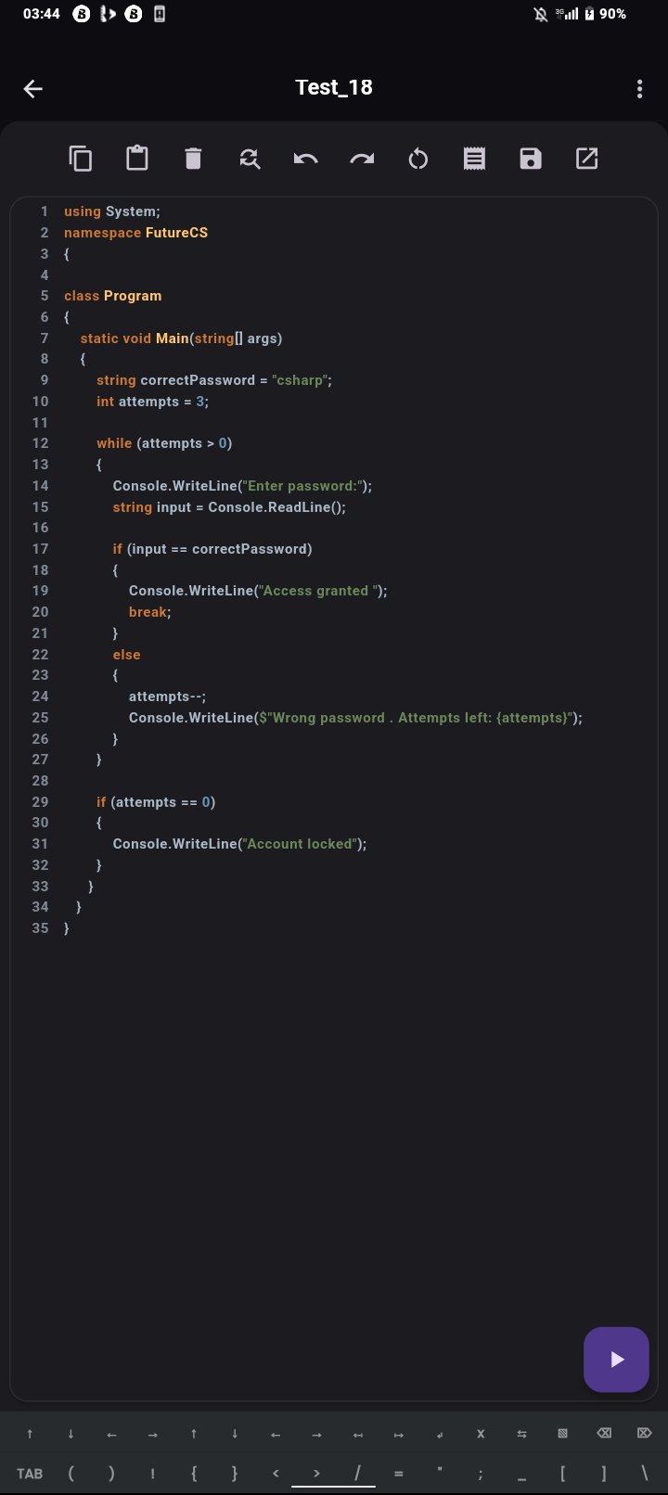This screenshot has height=1495, width=668.
Task: Delete code using the trash icon
Action: click(x=193, y=159)
